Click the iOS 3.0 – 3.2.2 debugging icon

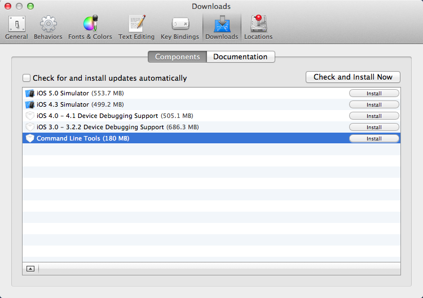(x=30, y=127)
